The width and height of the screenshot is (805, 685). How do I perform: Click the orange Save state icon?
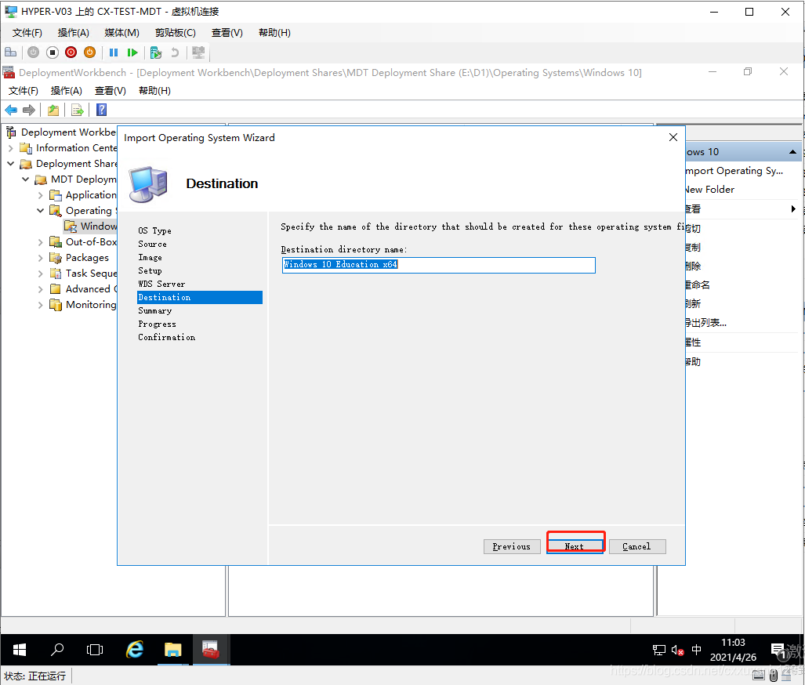pos(89,53)
